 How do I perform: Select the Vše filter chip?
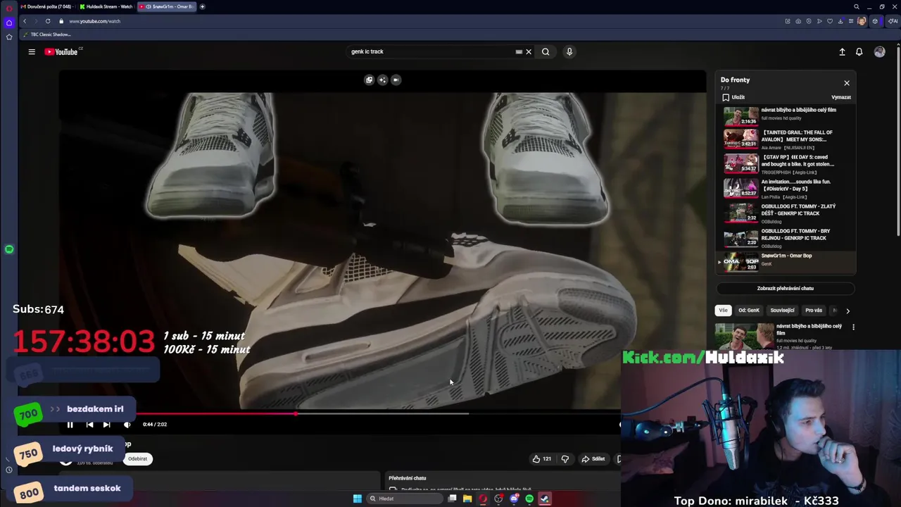pyautogui.click(x=723, y=310)
